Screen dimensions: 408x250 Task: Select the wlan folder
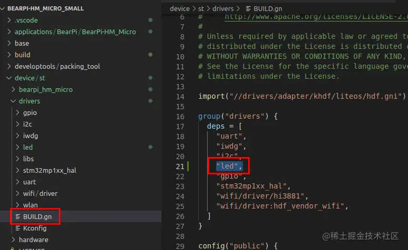pyautogui.click(x=30, y=205)
